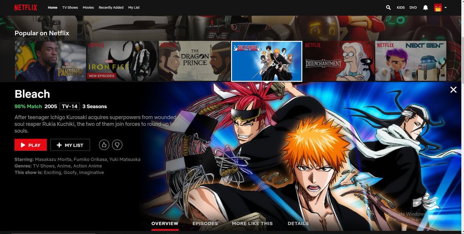Click the Imaginative tag
Screen dimensions: 464x234
[92, 173]
